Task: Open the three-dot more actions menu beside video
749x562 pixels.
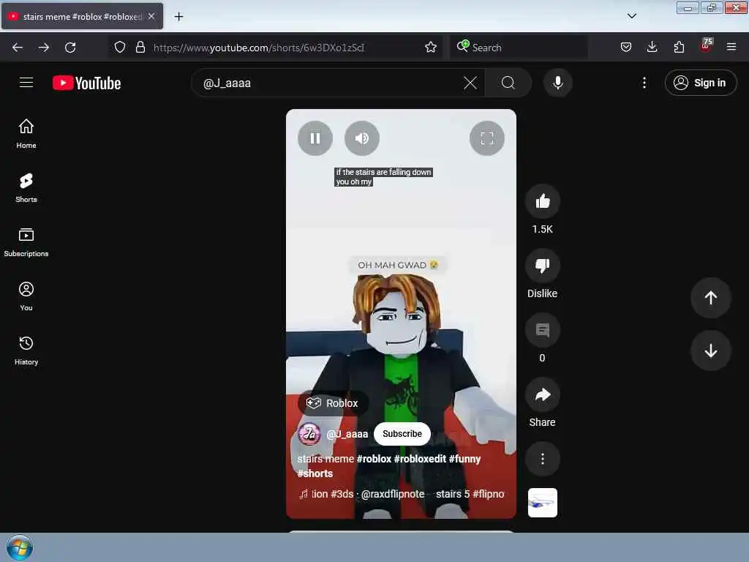Action: pos(542,460)
